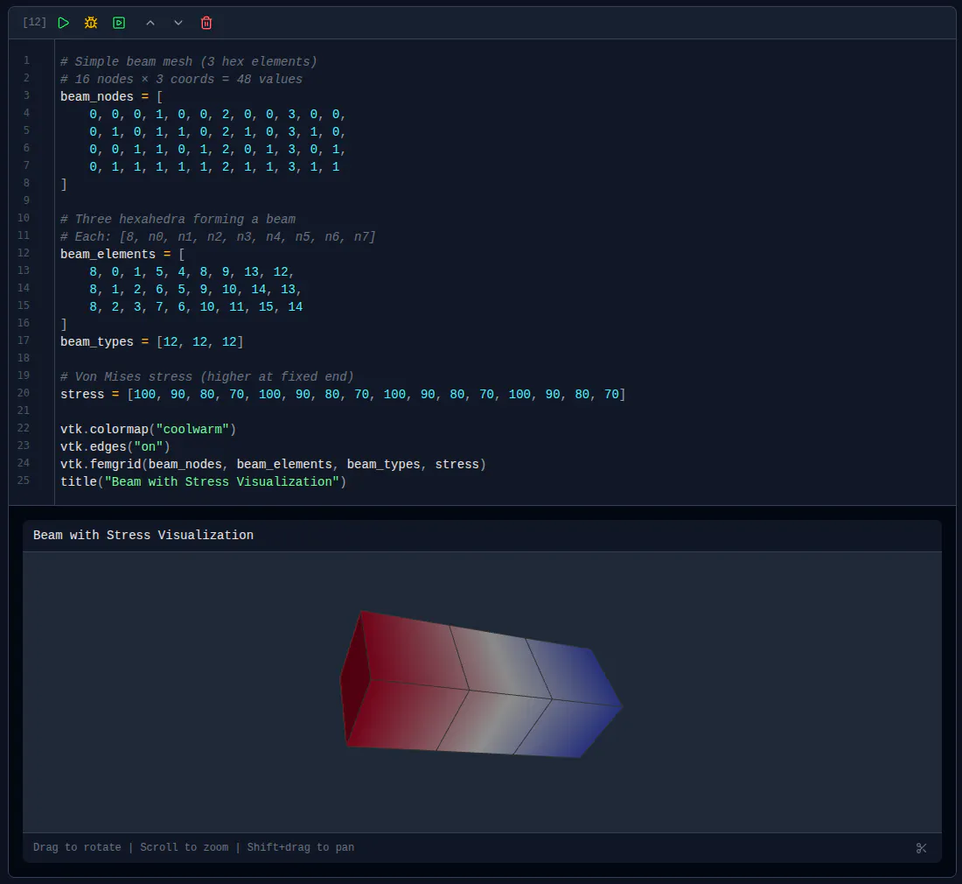
Task: Click the title("Beam with Stress Visualization") code line
Action: point(203,481)
